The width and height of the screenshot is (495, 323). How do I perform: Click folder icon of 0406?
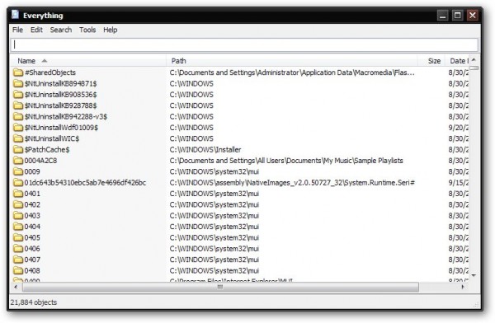click(x=18, y=249)
